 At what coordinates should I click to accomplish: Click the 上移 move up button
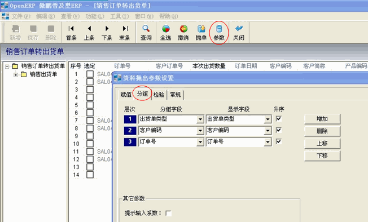(x=322, y=143)
